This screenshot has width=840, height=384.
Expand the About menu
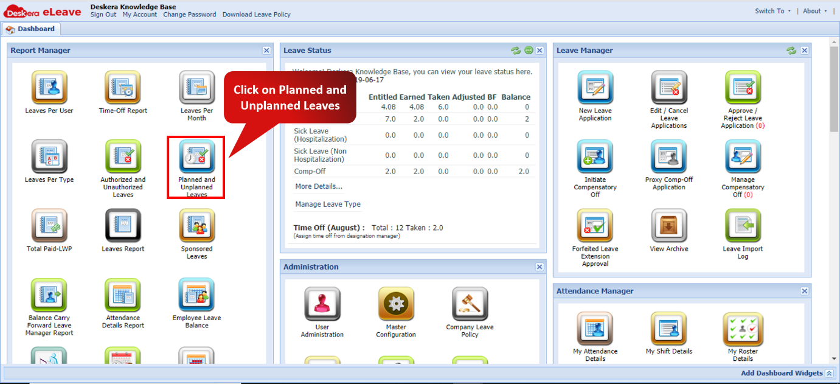coord(811,10)
